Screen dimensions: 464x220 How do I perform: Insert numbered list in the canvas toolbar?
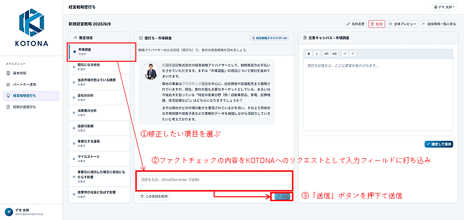point(352,54)
